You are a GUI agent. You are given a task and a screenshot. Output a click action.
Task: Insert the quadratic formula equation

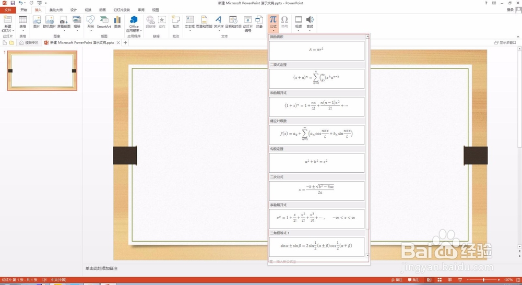[x=317, y=191]
